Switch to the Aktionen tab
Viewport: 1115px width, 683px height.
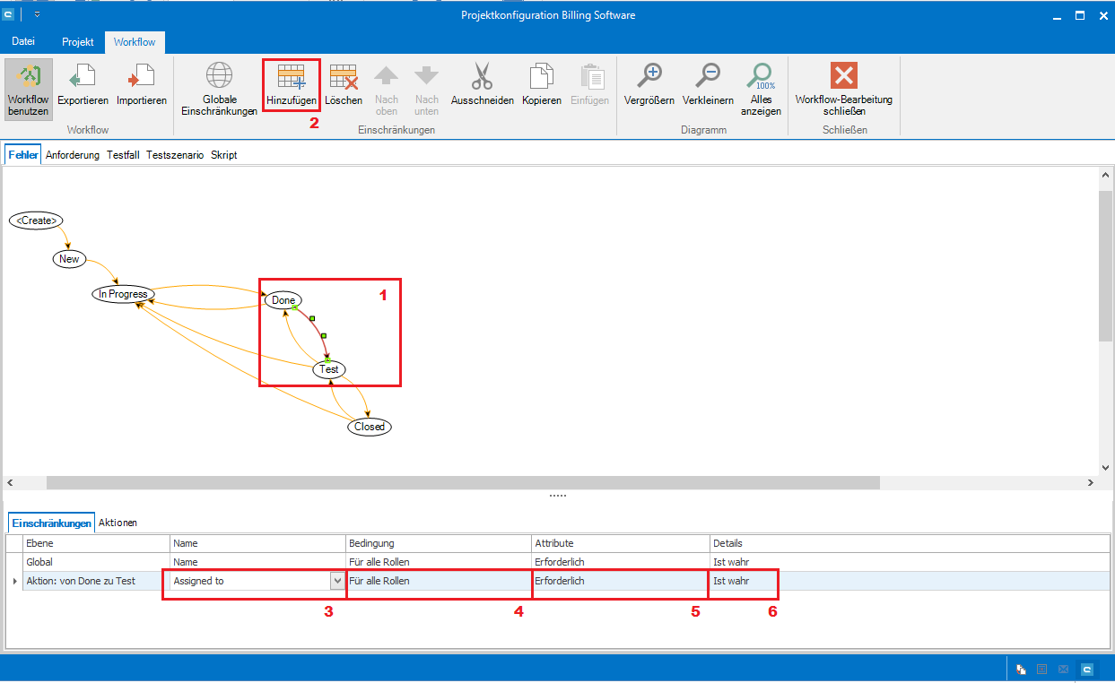pos(118,523)
